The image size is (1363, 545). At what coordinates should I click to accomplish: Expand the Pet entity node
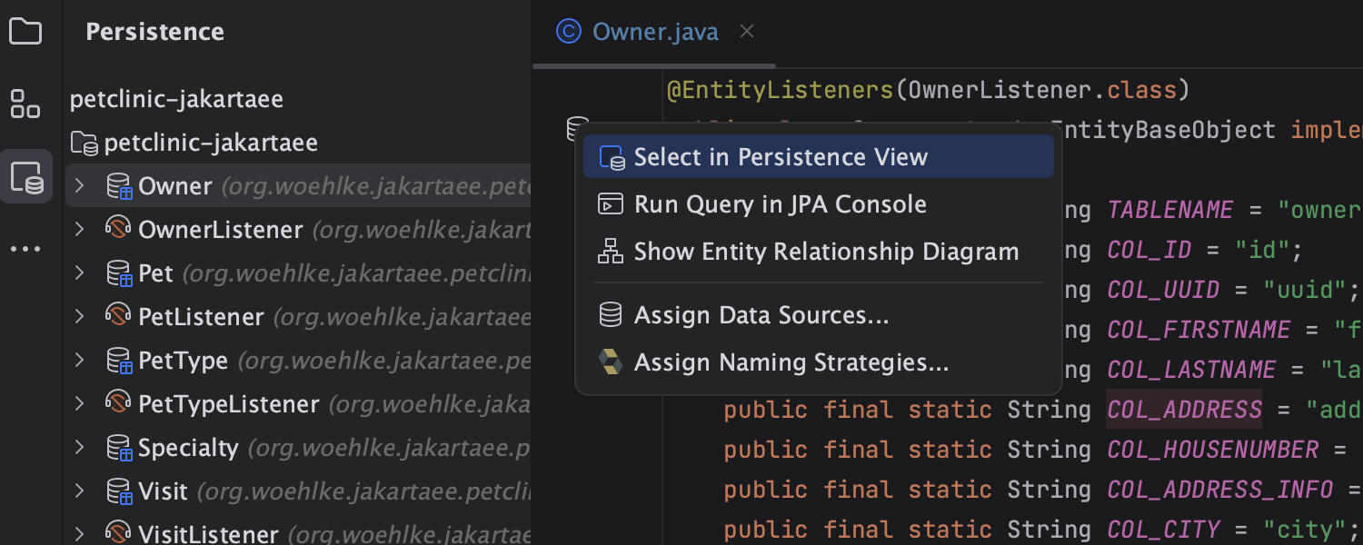click(x=80, y=273)
